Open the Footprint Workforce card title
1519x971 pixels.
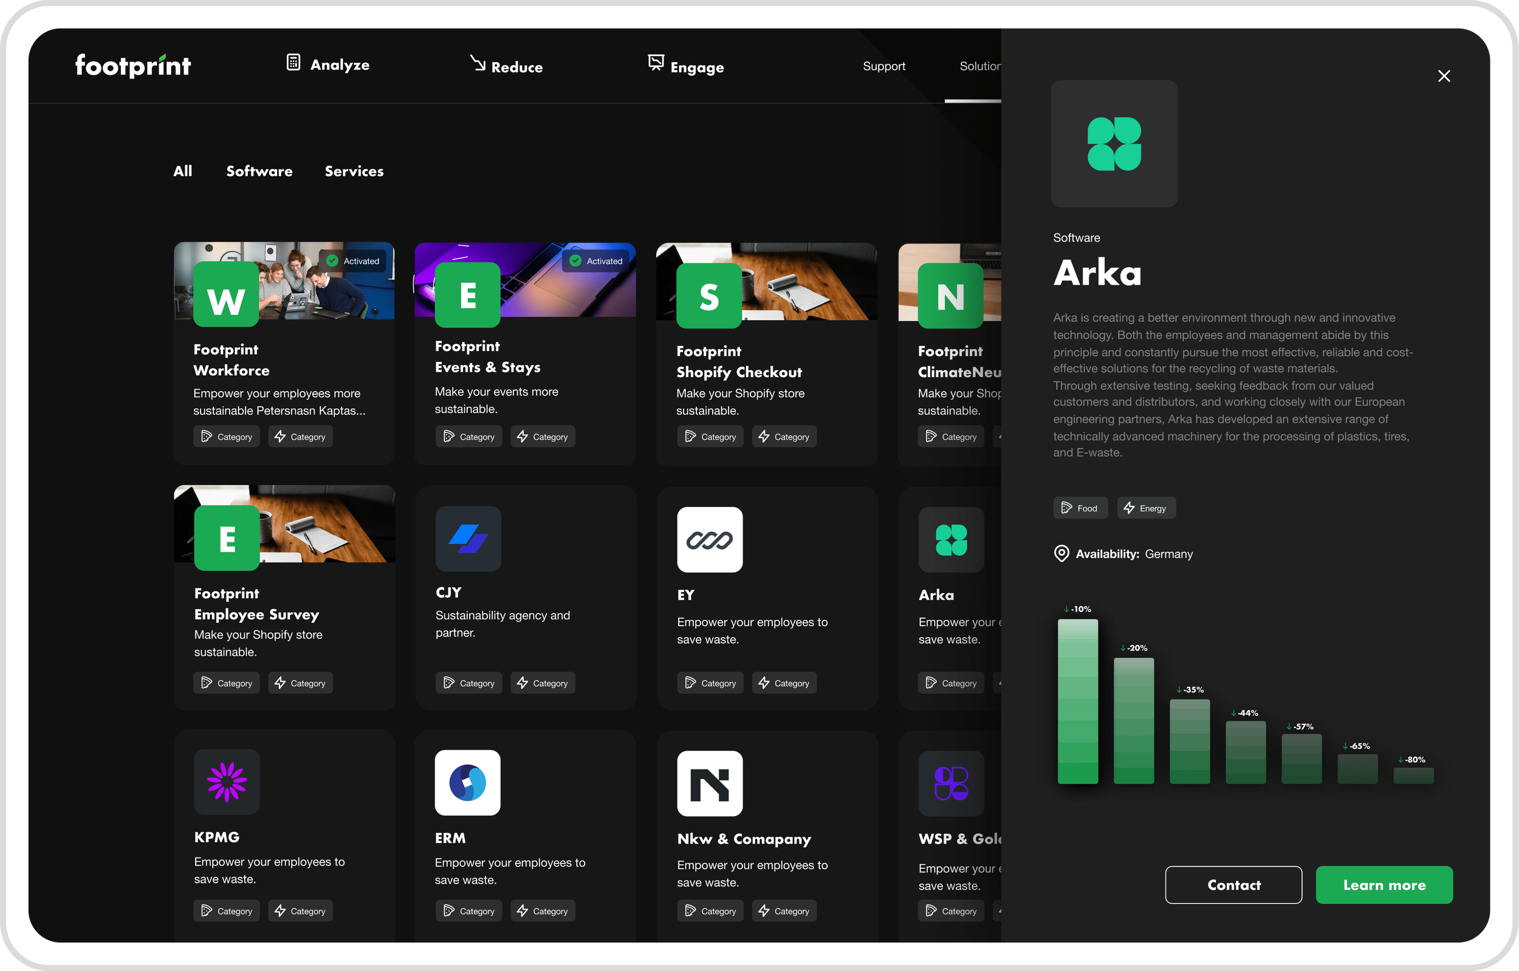[231, 360]
